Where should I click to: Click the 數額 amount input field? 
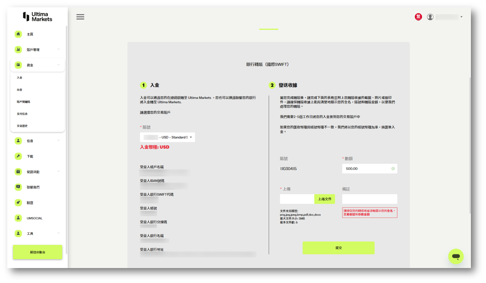click(370, 169)
